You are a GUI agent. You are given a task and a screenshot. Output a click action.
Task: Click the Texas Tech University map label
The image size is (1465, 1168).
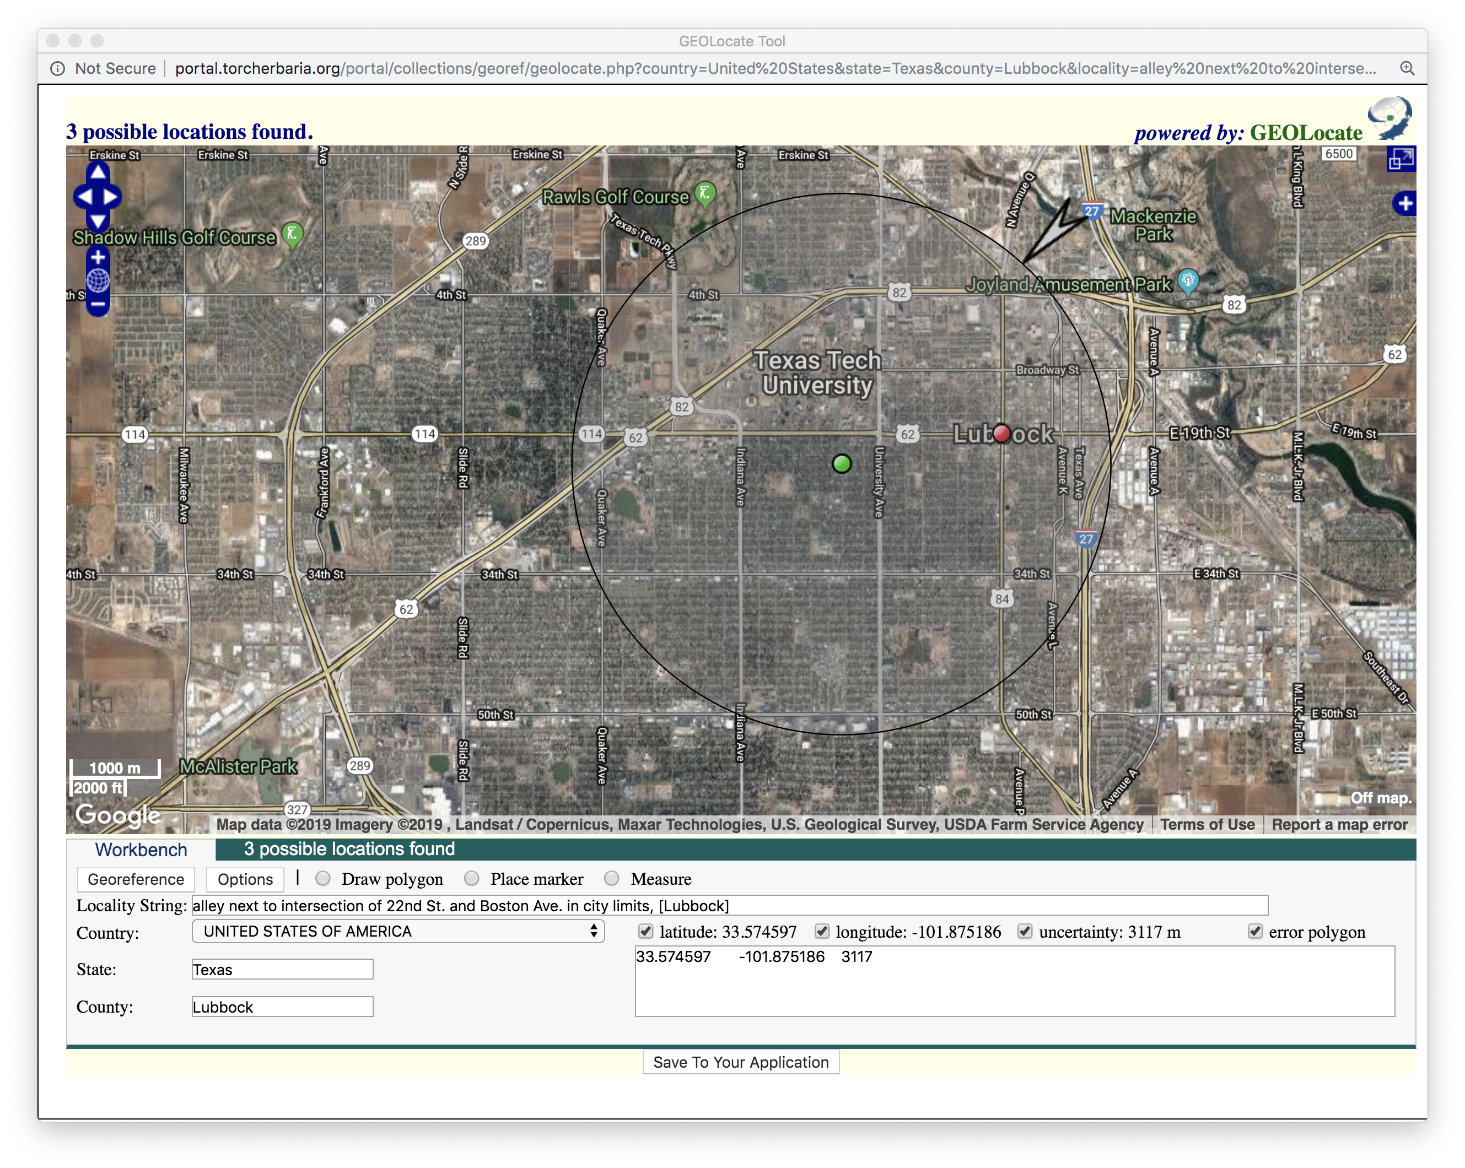pos(817,373)
